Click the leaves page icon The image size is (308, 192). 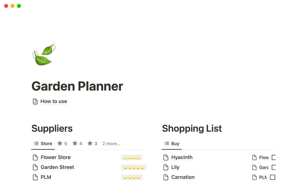click(x=44, y=54)
